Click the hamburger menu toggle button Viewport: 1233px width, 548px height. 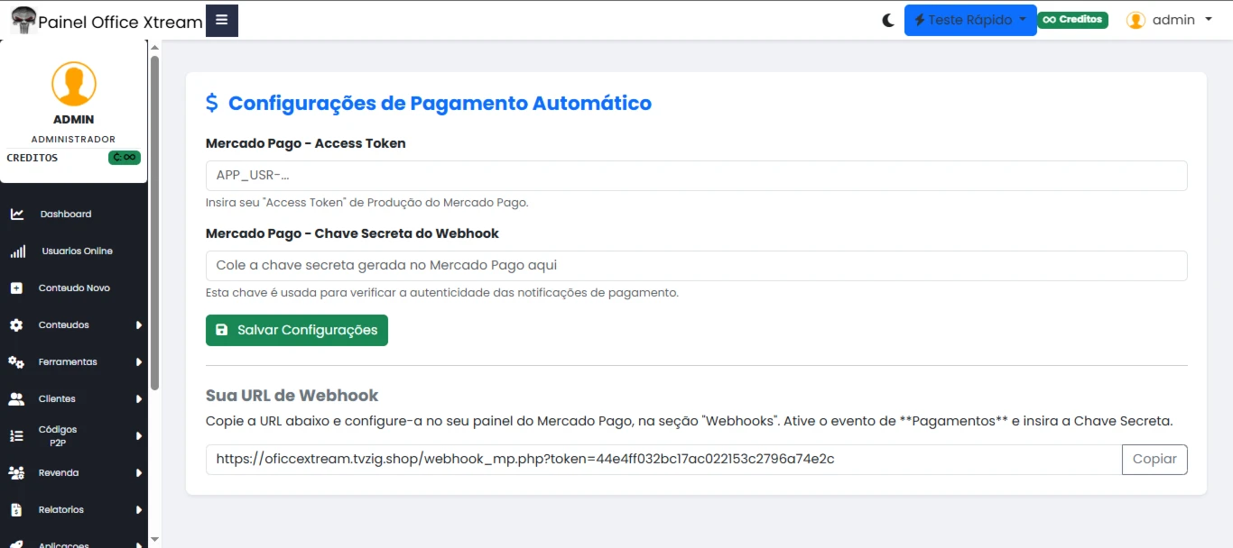pyautogui.click(x=221, y=20)
